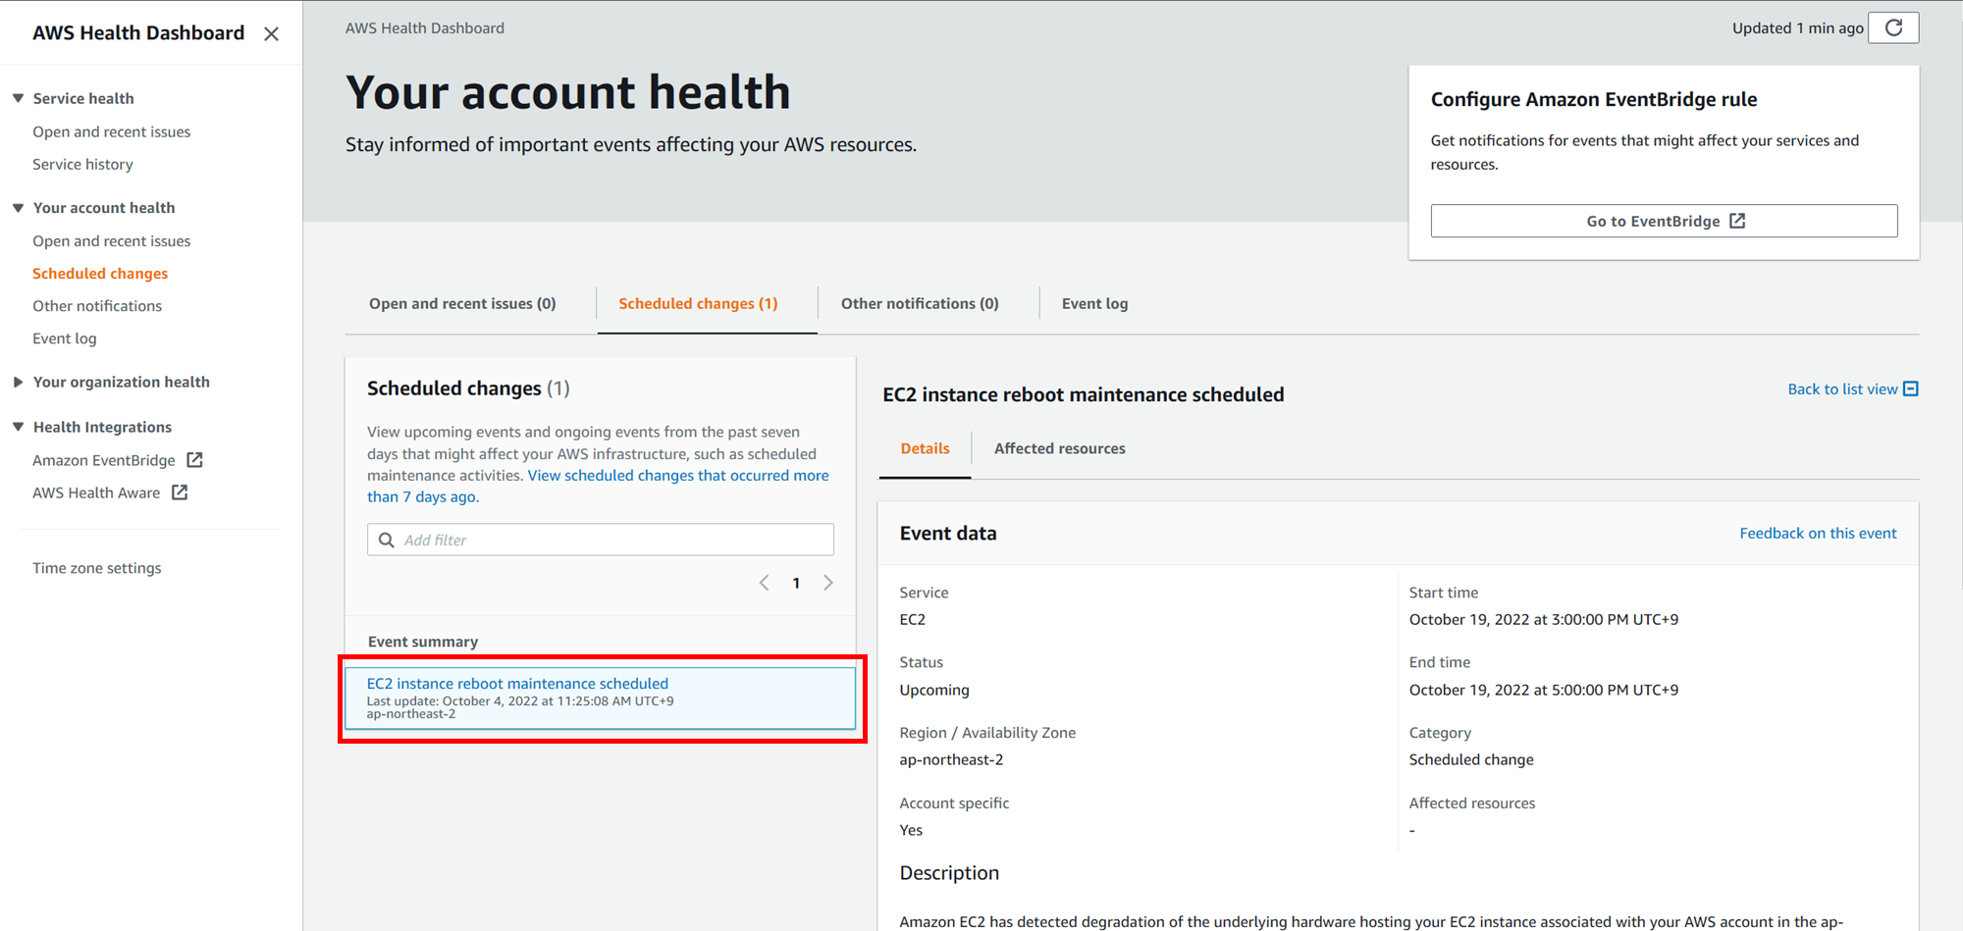Switch to the Event log tab
The width and height of the screenshot is (1963, 931).
pyautogui.click(x=1094, y=303)
